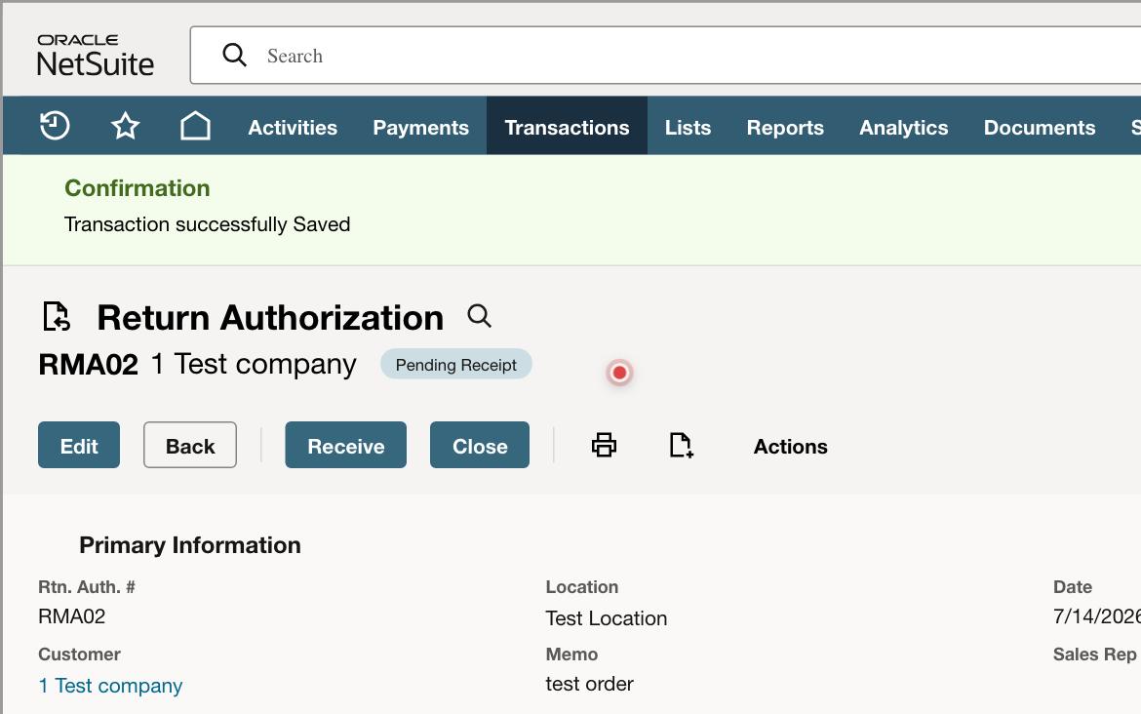Click the Back button
Image resolution: width=1141 pixels, height=714 pixels.
click(190, 445)
